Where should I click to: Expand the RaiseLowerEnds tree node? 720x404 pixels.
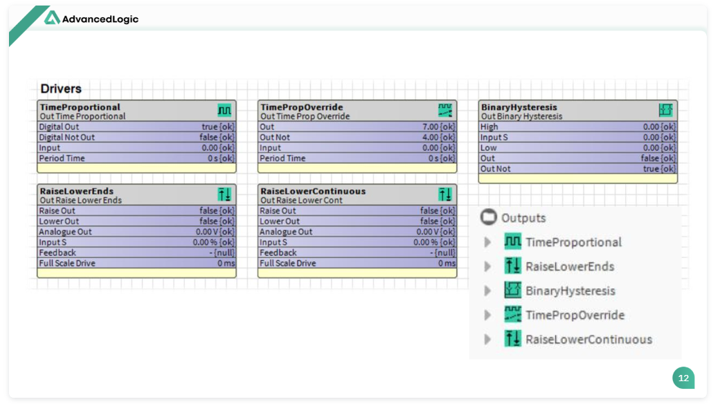(x=488, y=266)
